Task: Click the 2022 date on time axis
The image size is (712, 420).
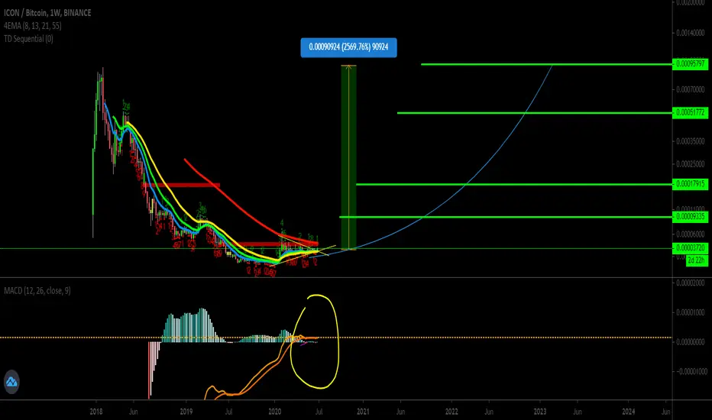Action: point(451,412)
